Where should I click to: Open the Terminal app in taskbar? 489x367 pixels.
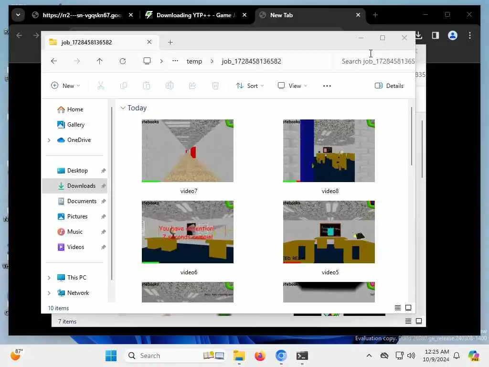pos(302,356)
